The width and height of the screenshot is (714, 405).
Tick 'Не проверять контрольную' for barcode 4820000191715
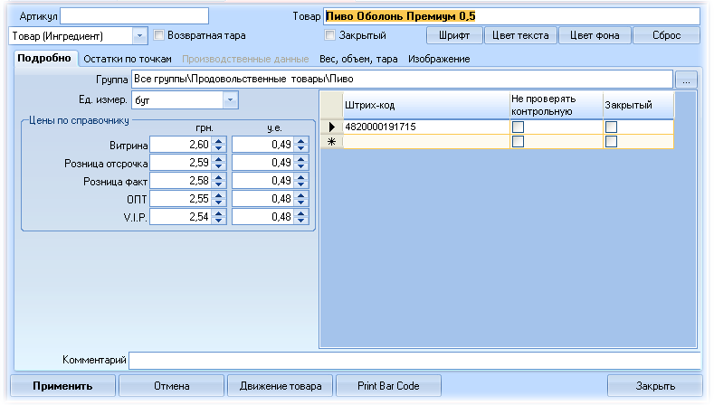point(518,127)
